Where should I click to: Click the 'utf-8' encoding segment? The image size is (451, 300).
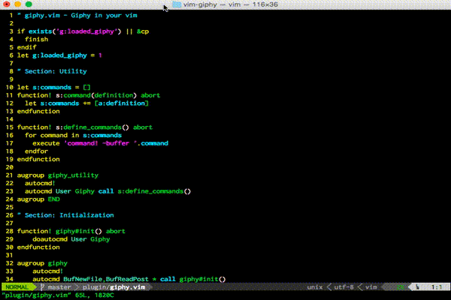(x=344, y=287)
